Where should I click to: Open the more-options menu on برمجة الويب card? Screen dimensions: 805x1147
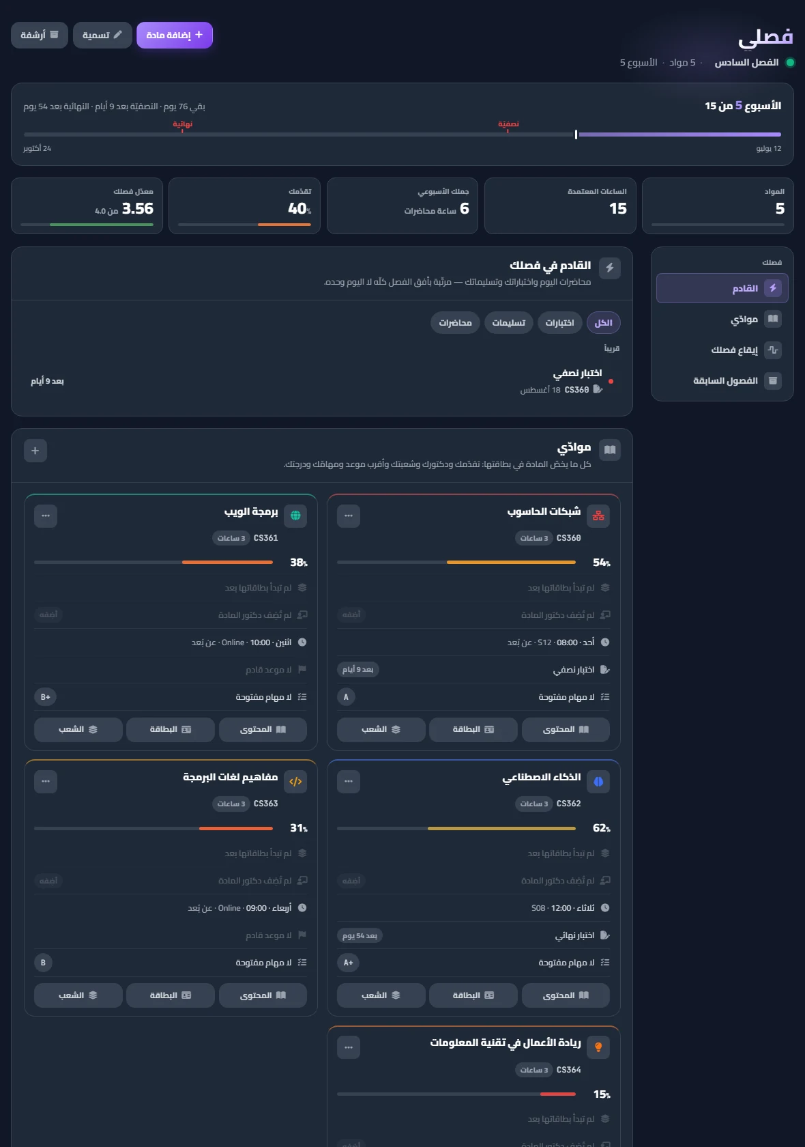[46, 515]
